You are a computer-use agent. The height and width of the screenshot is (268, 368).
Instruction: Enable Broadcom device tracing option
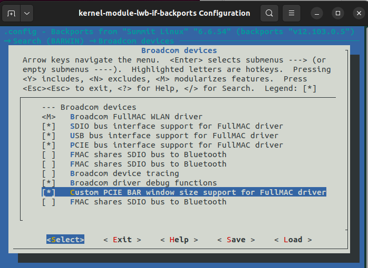pos(49,173)
